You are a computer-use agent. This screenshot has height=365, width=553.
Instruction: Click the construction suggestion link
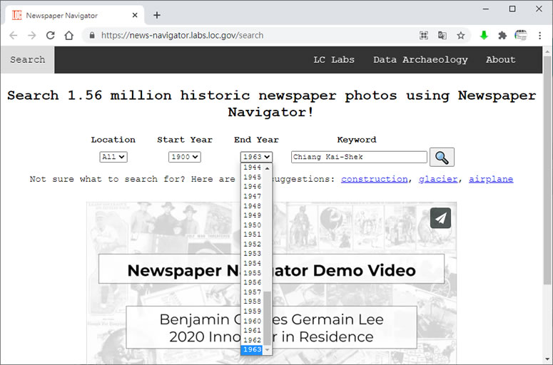coord(374,179)
